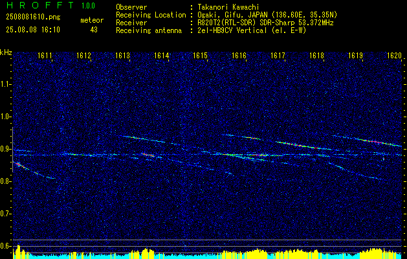Click the R820T2(RTL-SDR) receiver text
Screen dimensions: 407x259
265,23
